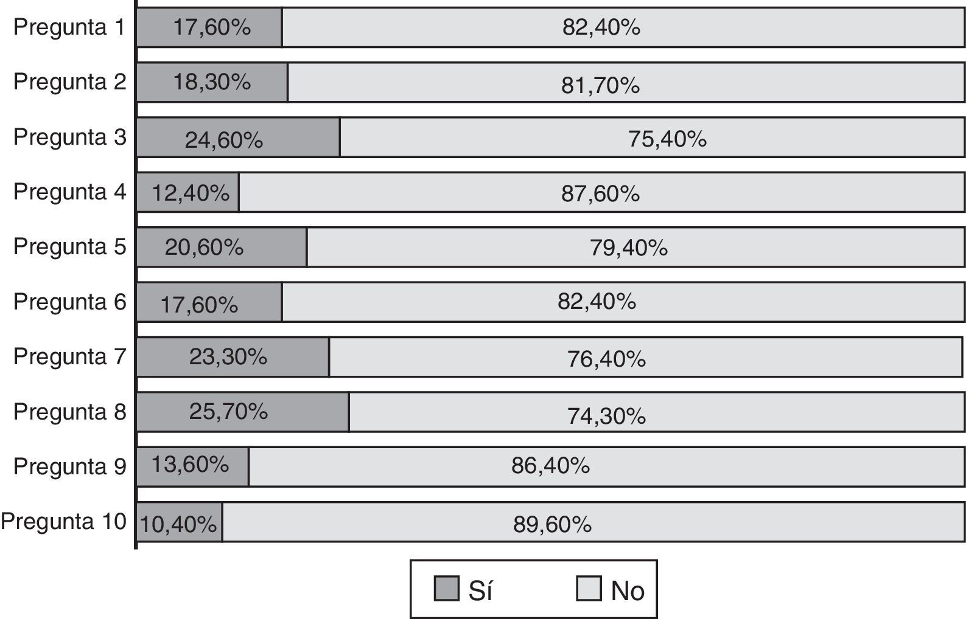The height and width of the screenshot is (619, 966).
Task: Click the 20,60% Sí bar segment
Action: pos(222,247)
